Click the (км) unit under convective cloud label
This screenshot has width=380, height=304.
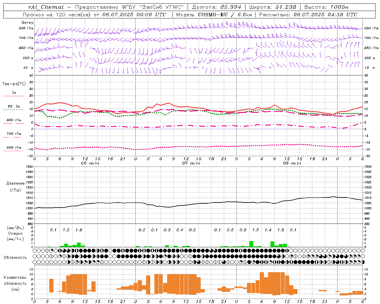point(15,289)
